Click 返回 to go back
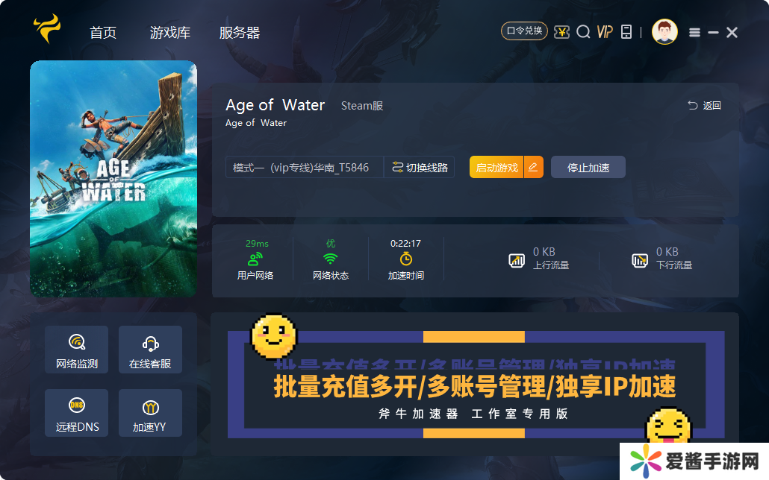 click(704, 106)
